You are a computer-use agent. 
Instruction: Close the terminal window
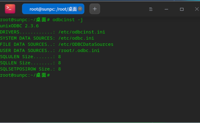coord(197,9)
